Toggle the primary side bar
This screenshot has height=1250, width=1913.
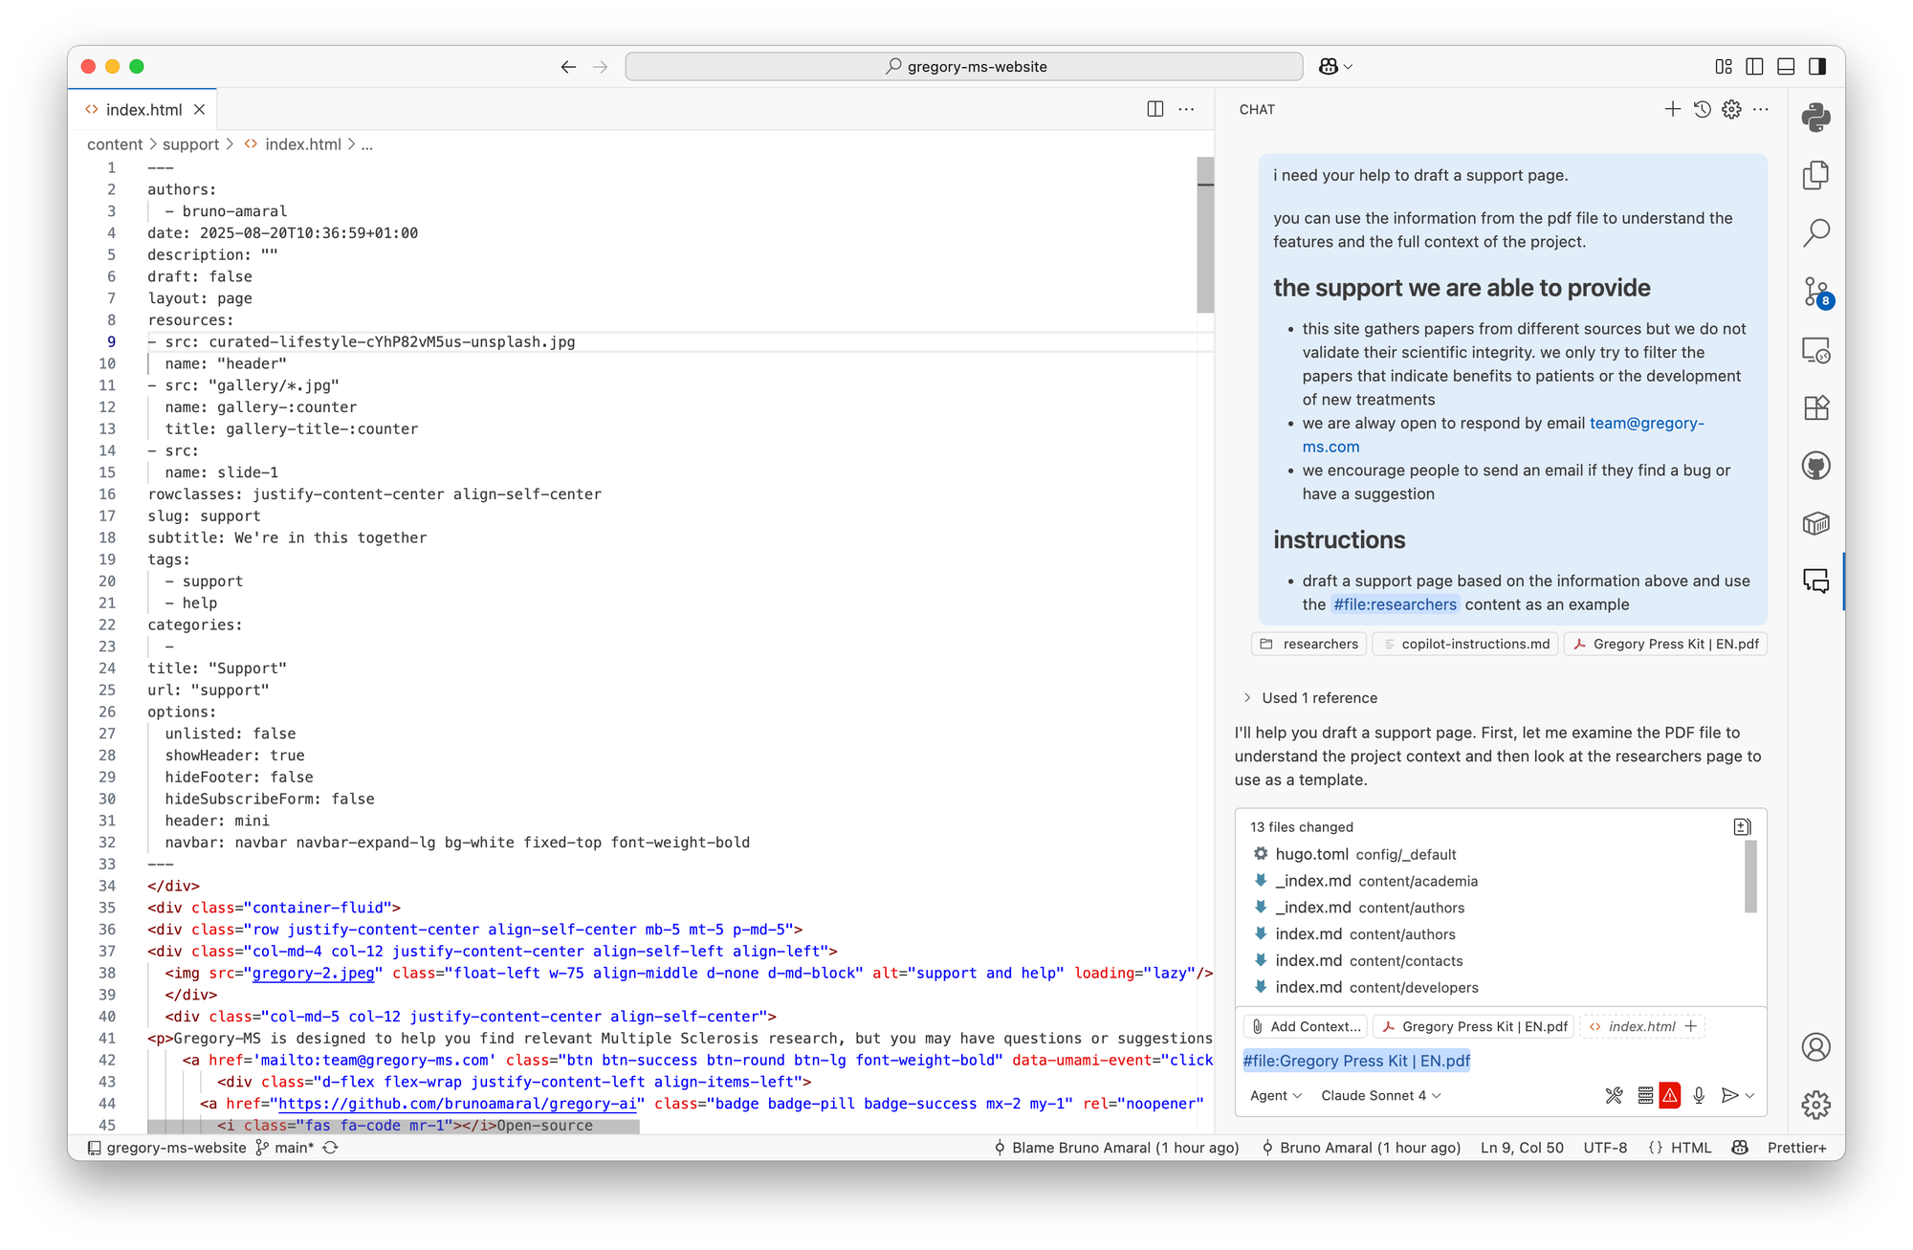tap(1754, 67)
